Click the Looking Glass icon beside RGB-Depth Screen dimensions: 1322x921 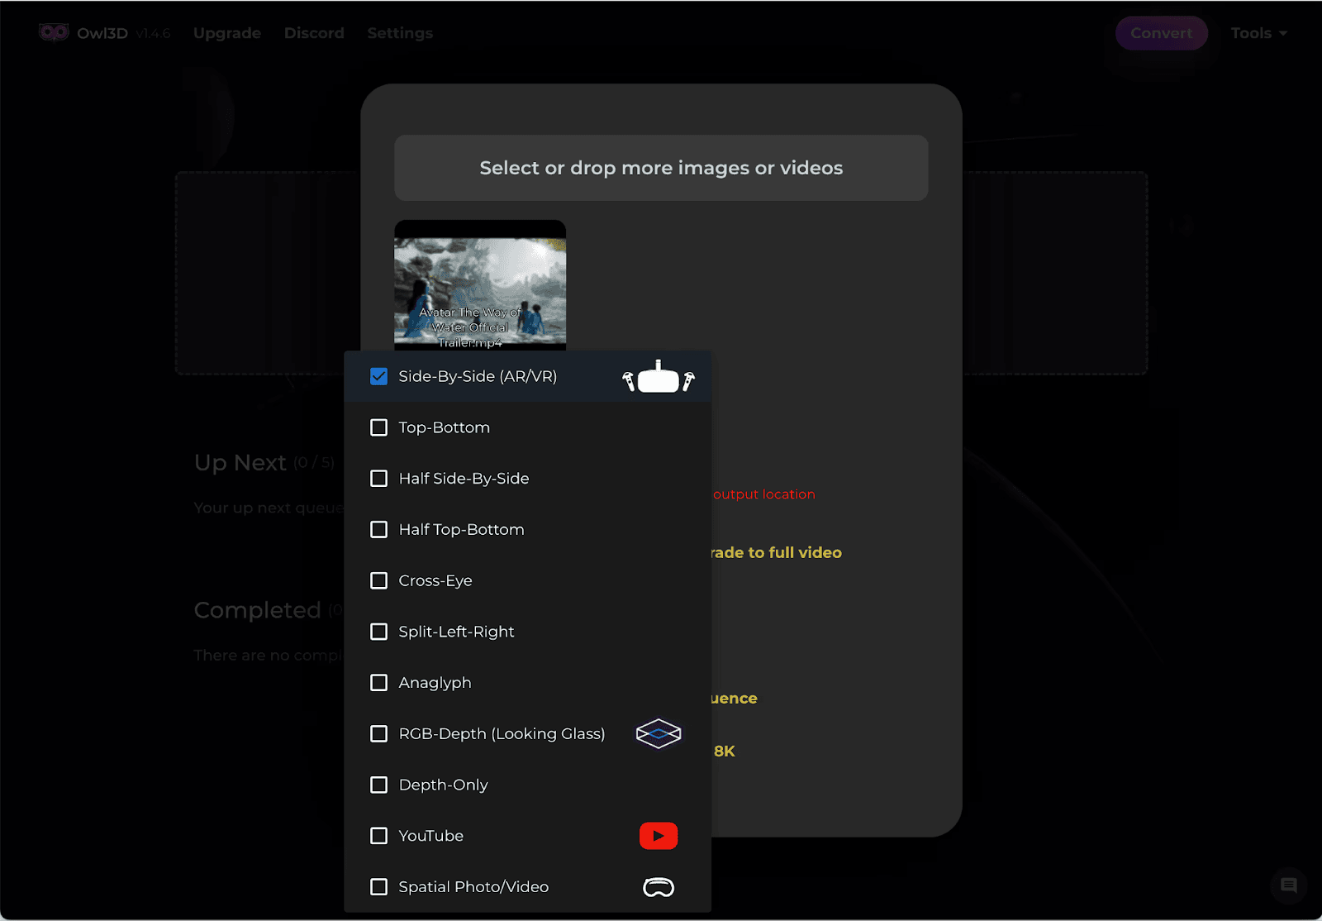pos(659,733)
